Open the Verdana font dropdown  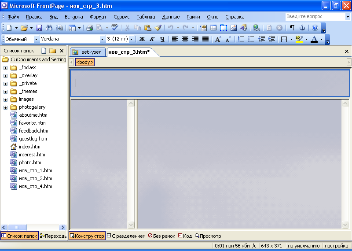(x=102, y=39)
